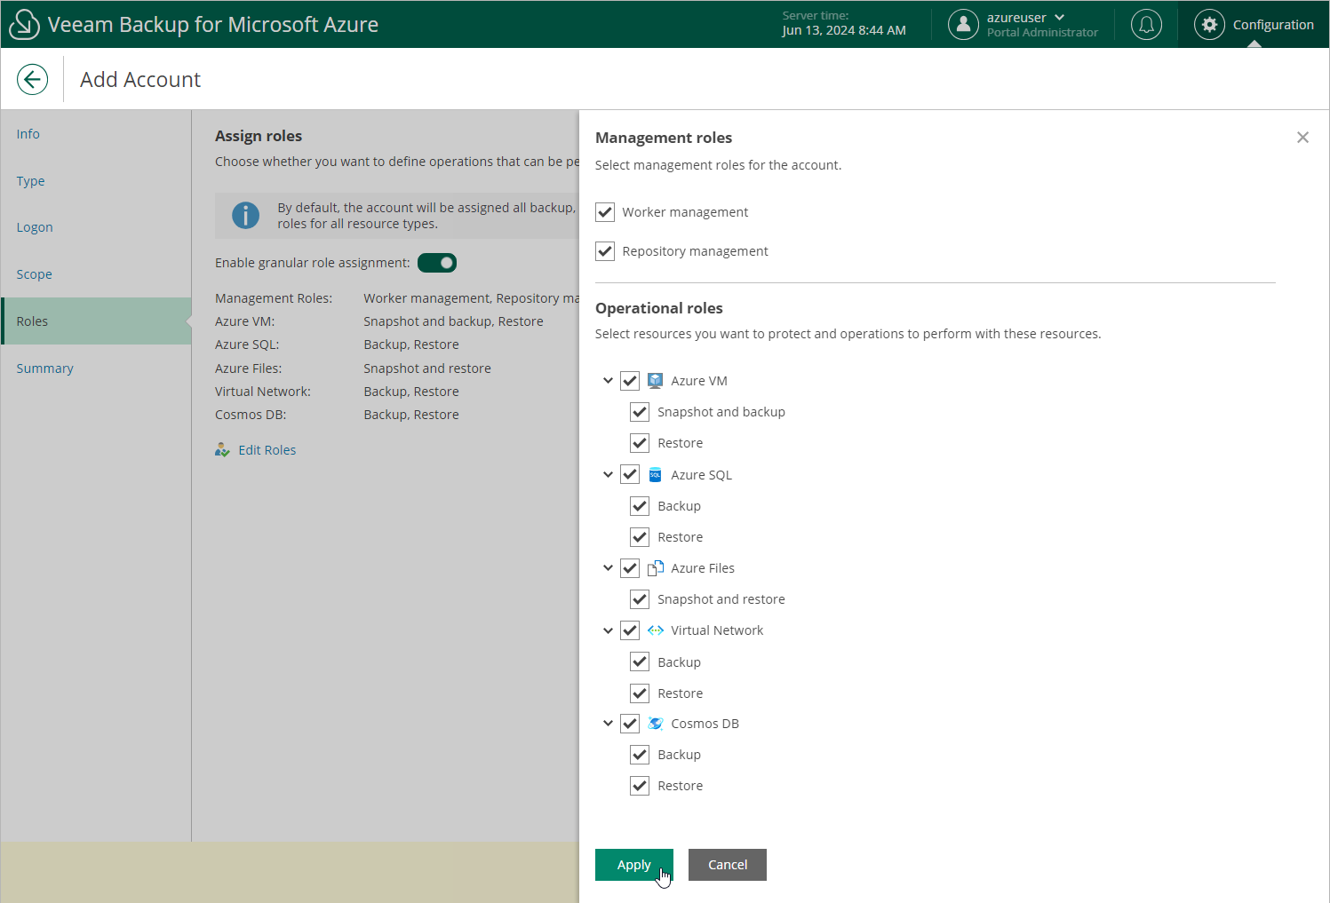
Task: Toggle the Azure SQL checkbox
Action: pos(630,475)
